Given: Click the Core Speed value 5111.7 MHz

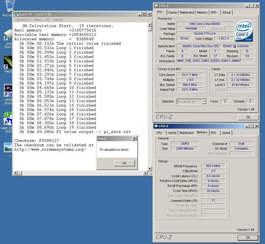Looking at the screenshot, I should click(190, 75).
